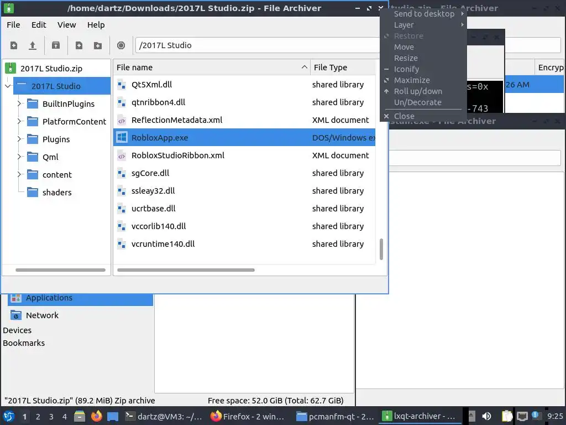The image size is (566, 425).
Task: Click the volume speaker tray icon
Action: (486, 416)
